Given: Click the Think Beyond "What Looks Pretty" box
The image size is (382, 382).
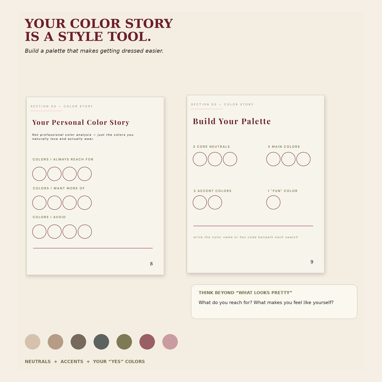Looking at the screenshot, I should tap(274, 302).
